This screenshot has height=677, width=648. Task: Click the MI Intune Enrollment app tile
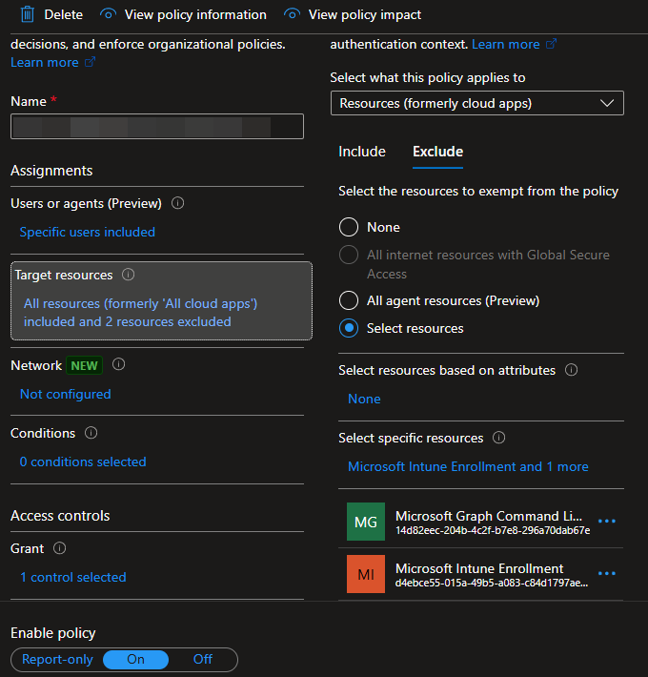pyautogui.click(x=366, y=574)
